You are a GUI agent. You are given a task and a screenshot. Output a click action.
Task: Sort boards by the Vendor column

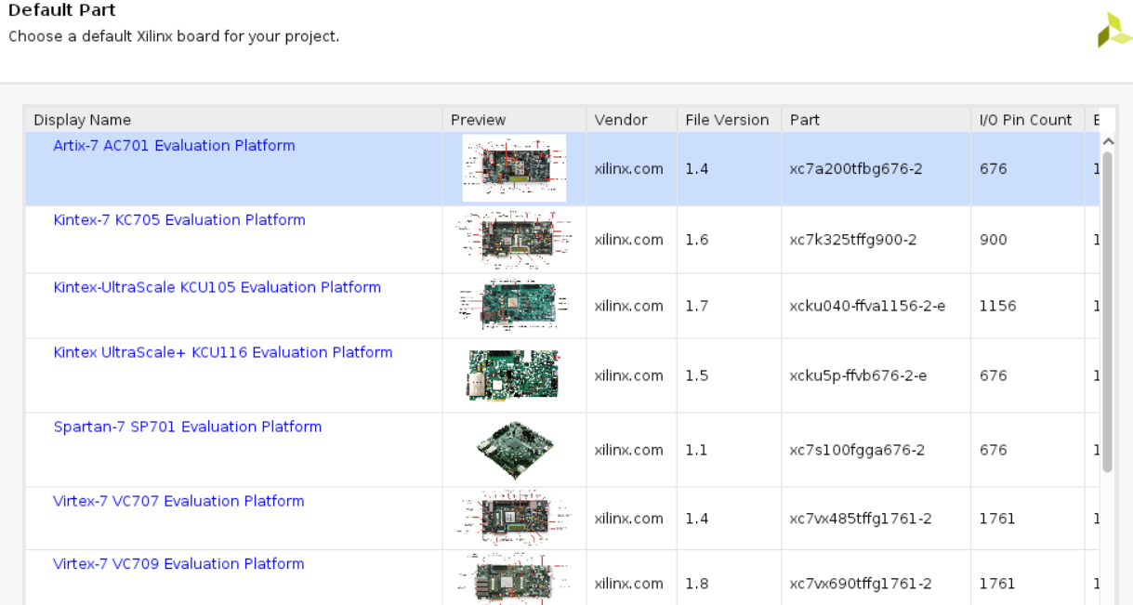point(620,120)
